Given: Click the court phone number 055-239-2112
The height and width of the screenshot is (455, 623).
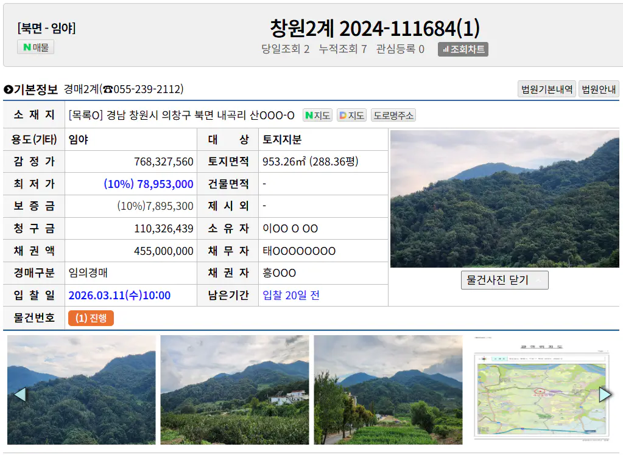Looking at the screenshot, I should [143, 89].
